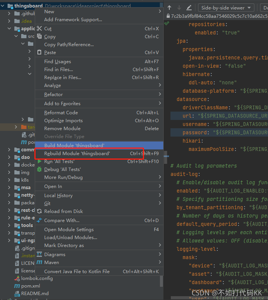268x300 pixels.
Task: Click the Reload from Disk icon
Action: coord(39,211)
